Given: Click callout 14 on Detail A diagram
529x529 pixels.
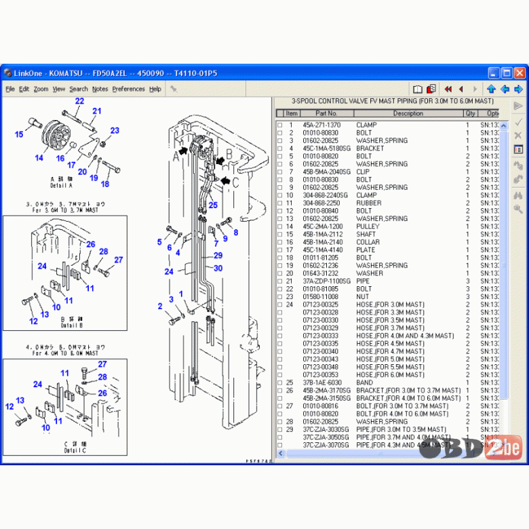Looking at the screenshot, I should point(39,158).
